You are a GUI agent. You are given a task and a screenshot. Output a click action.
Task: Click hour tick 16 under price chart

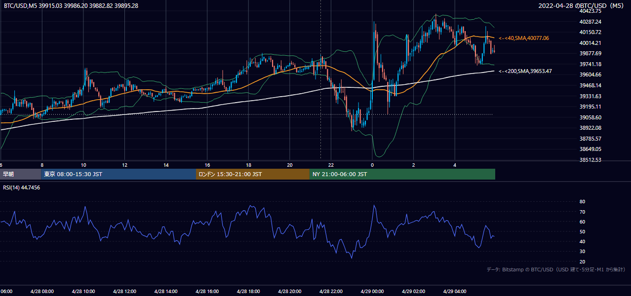pos(207,165)
